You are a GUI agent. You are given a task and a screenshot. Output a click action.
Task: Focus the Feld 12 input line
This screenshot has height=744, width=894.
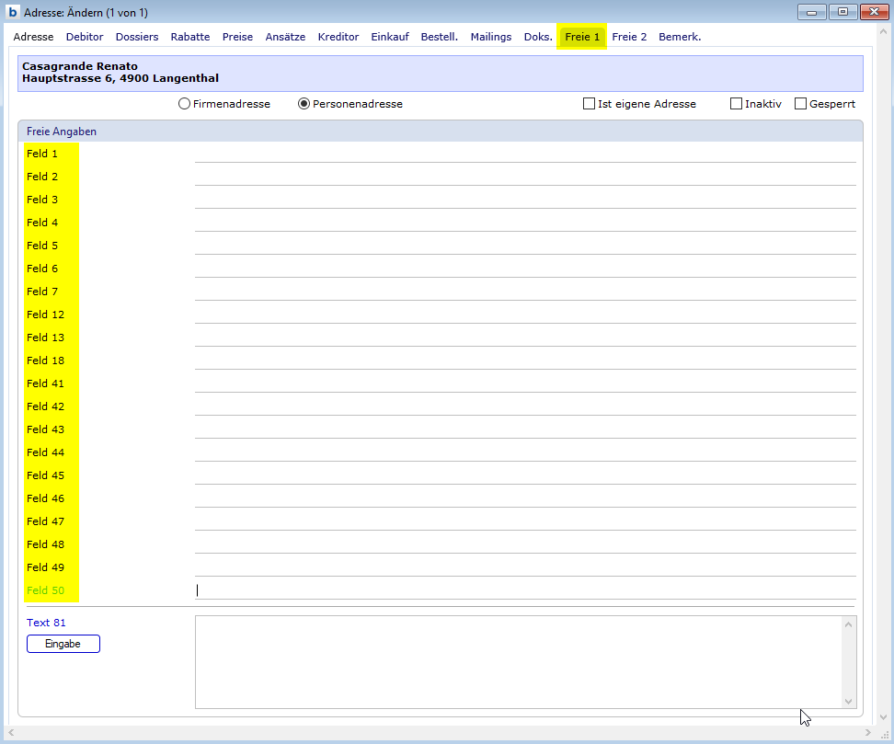pyautogui.click(x=524, y=315)
